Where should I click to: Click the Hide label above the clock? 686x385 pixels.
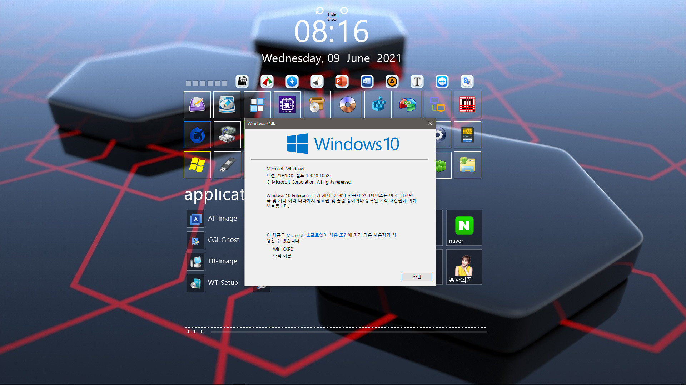tap(332, 14)
